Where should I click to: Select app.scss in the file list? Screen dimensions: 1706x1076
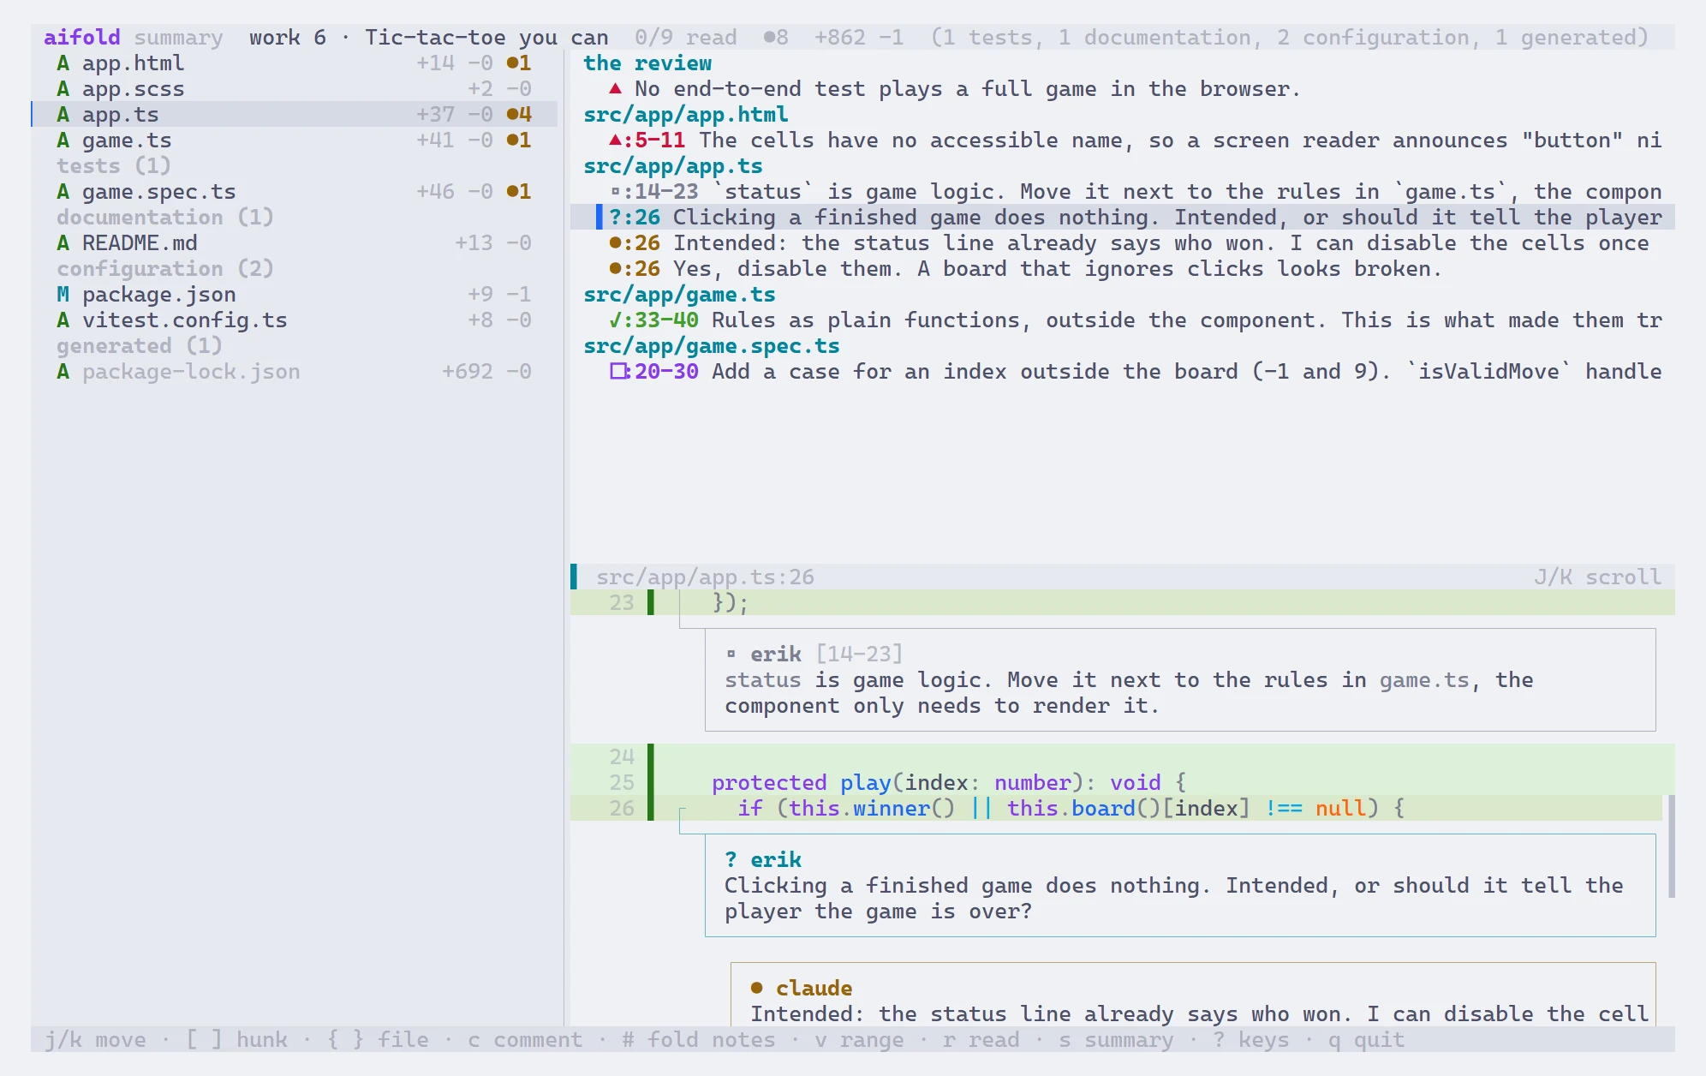coord(294,89)
